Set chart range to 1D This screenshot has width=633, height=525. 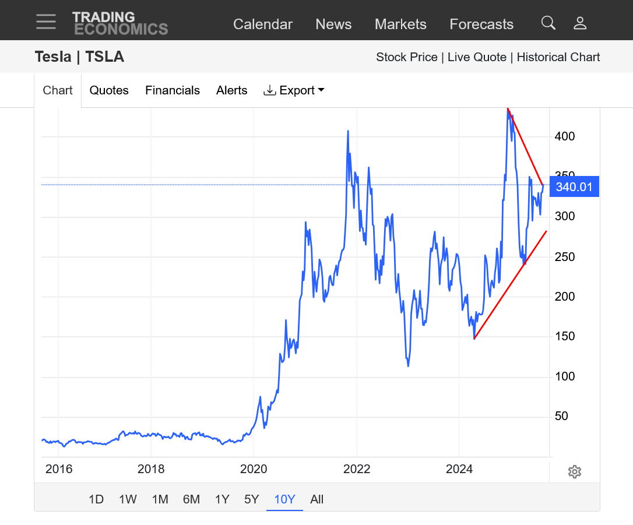(96, 499)
